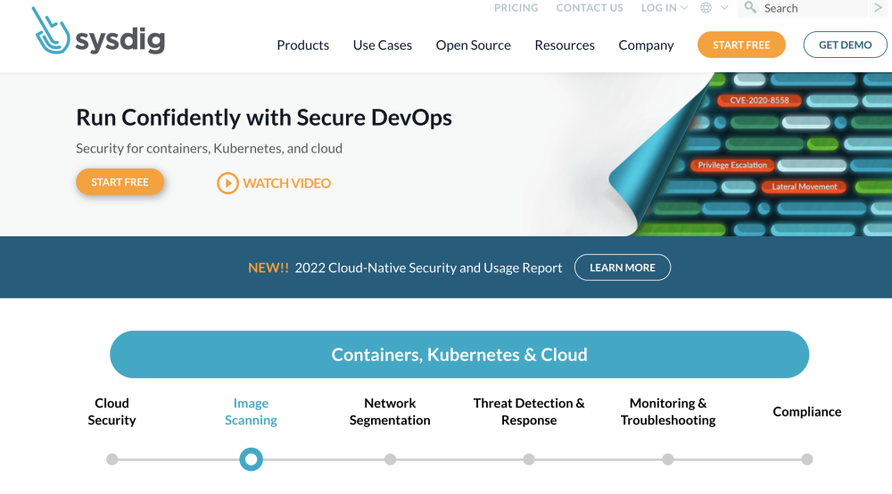Click the timeline dot under Compliance

point(806,459)
